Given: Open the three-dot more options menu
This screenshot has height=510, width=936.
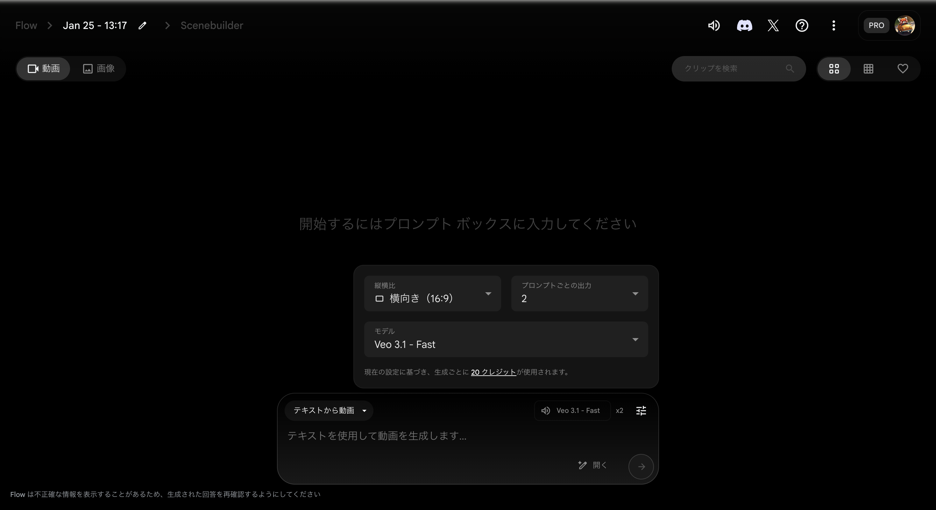Looking at the screenshot, I should [x=833, y=25].
